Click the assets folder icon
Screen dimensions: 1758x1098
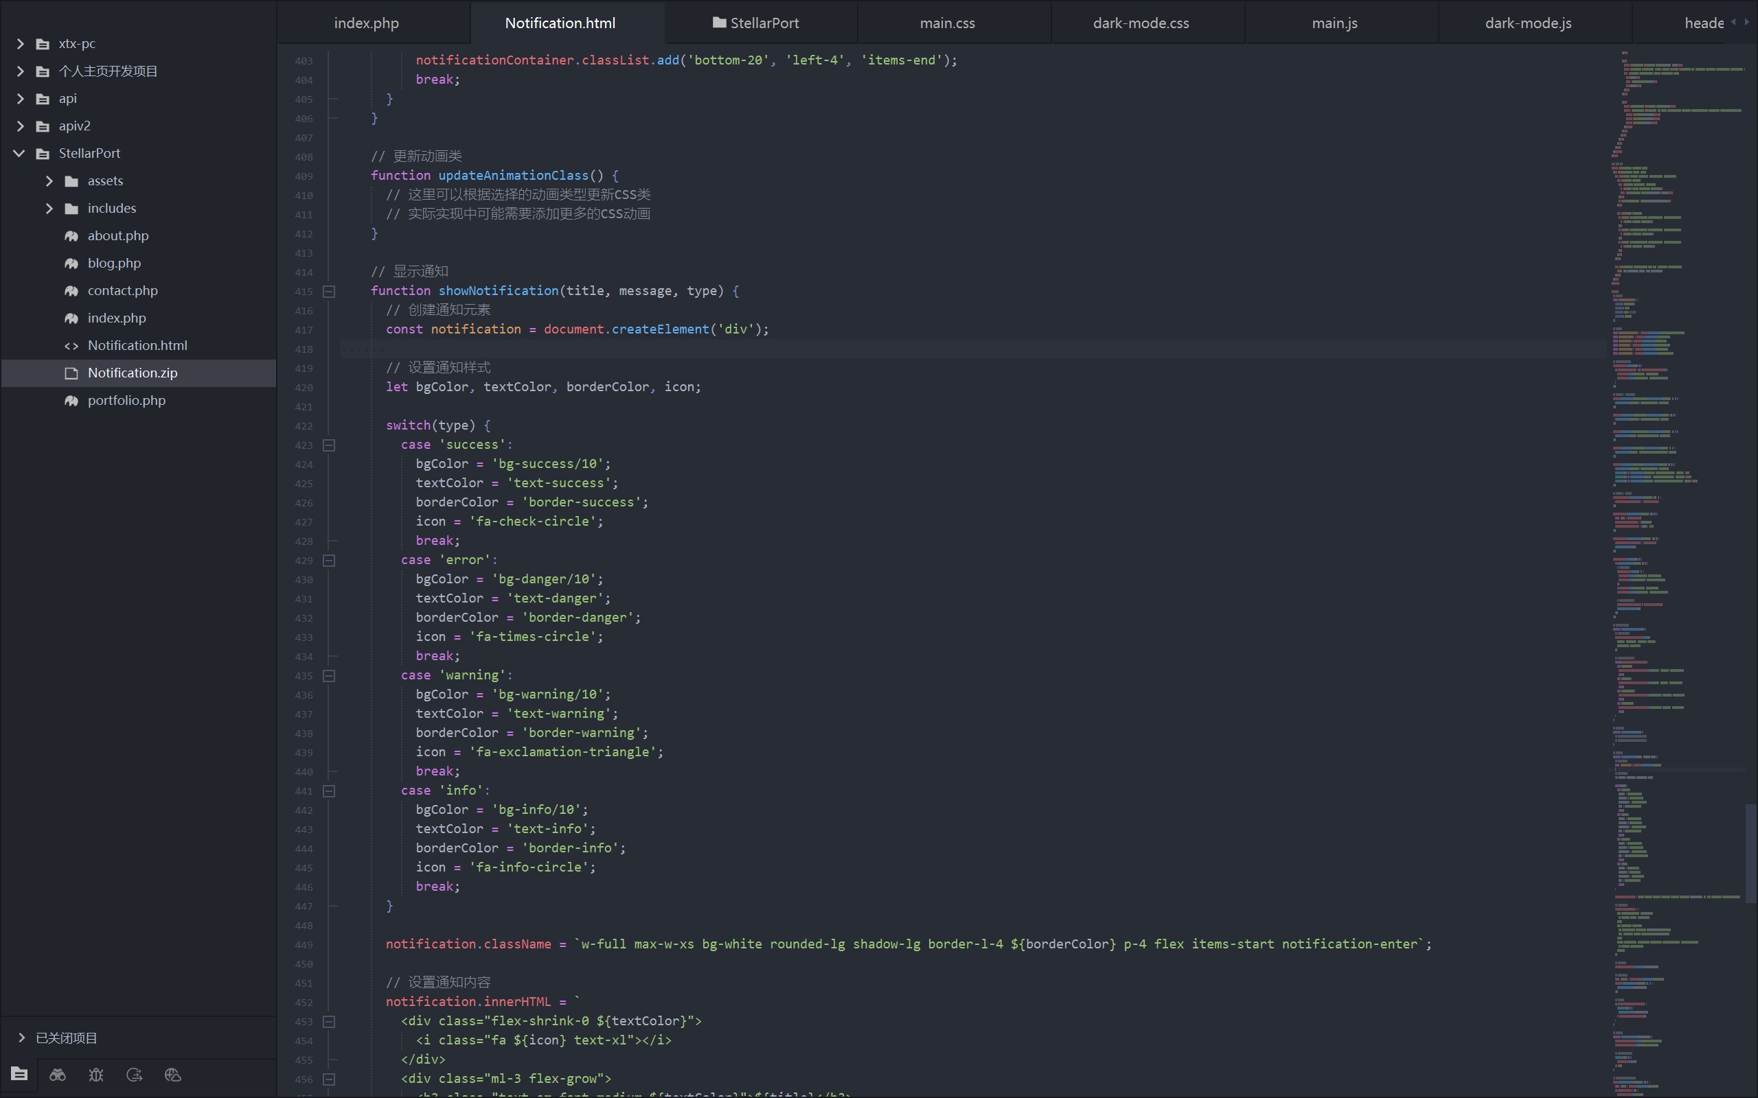click(71, 180)
